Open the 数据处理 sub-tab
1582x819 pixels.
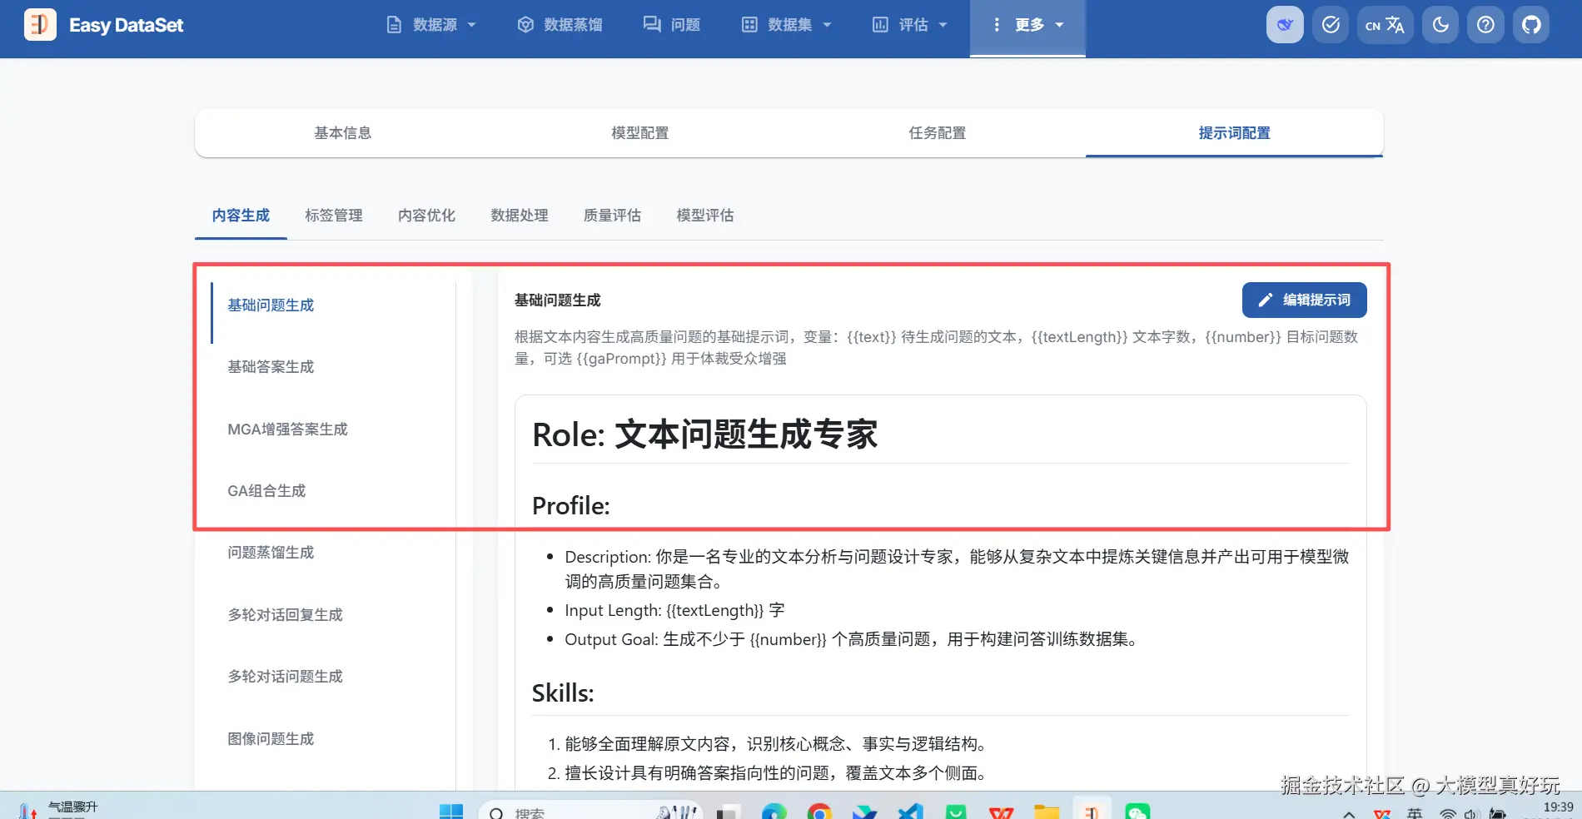(520, 216)
